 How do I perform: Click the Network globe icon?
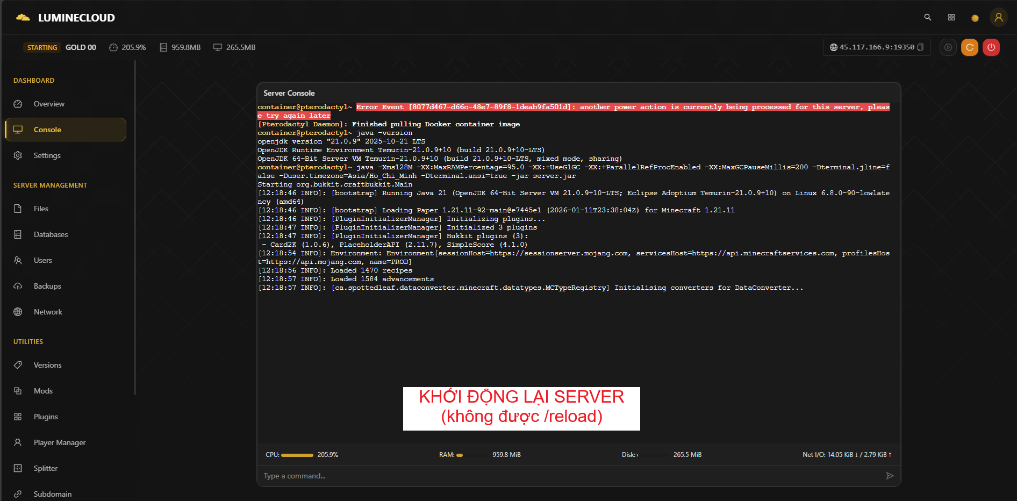[x=18, y=312]
